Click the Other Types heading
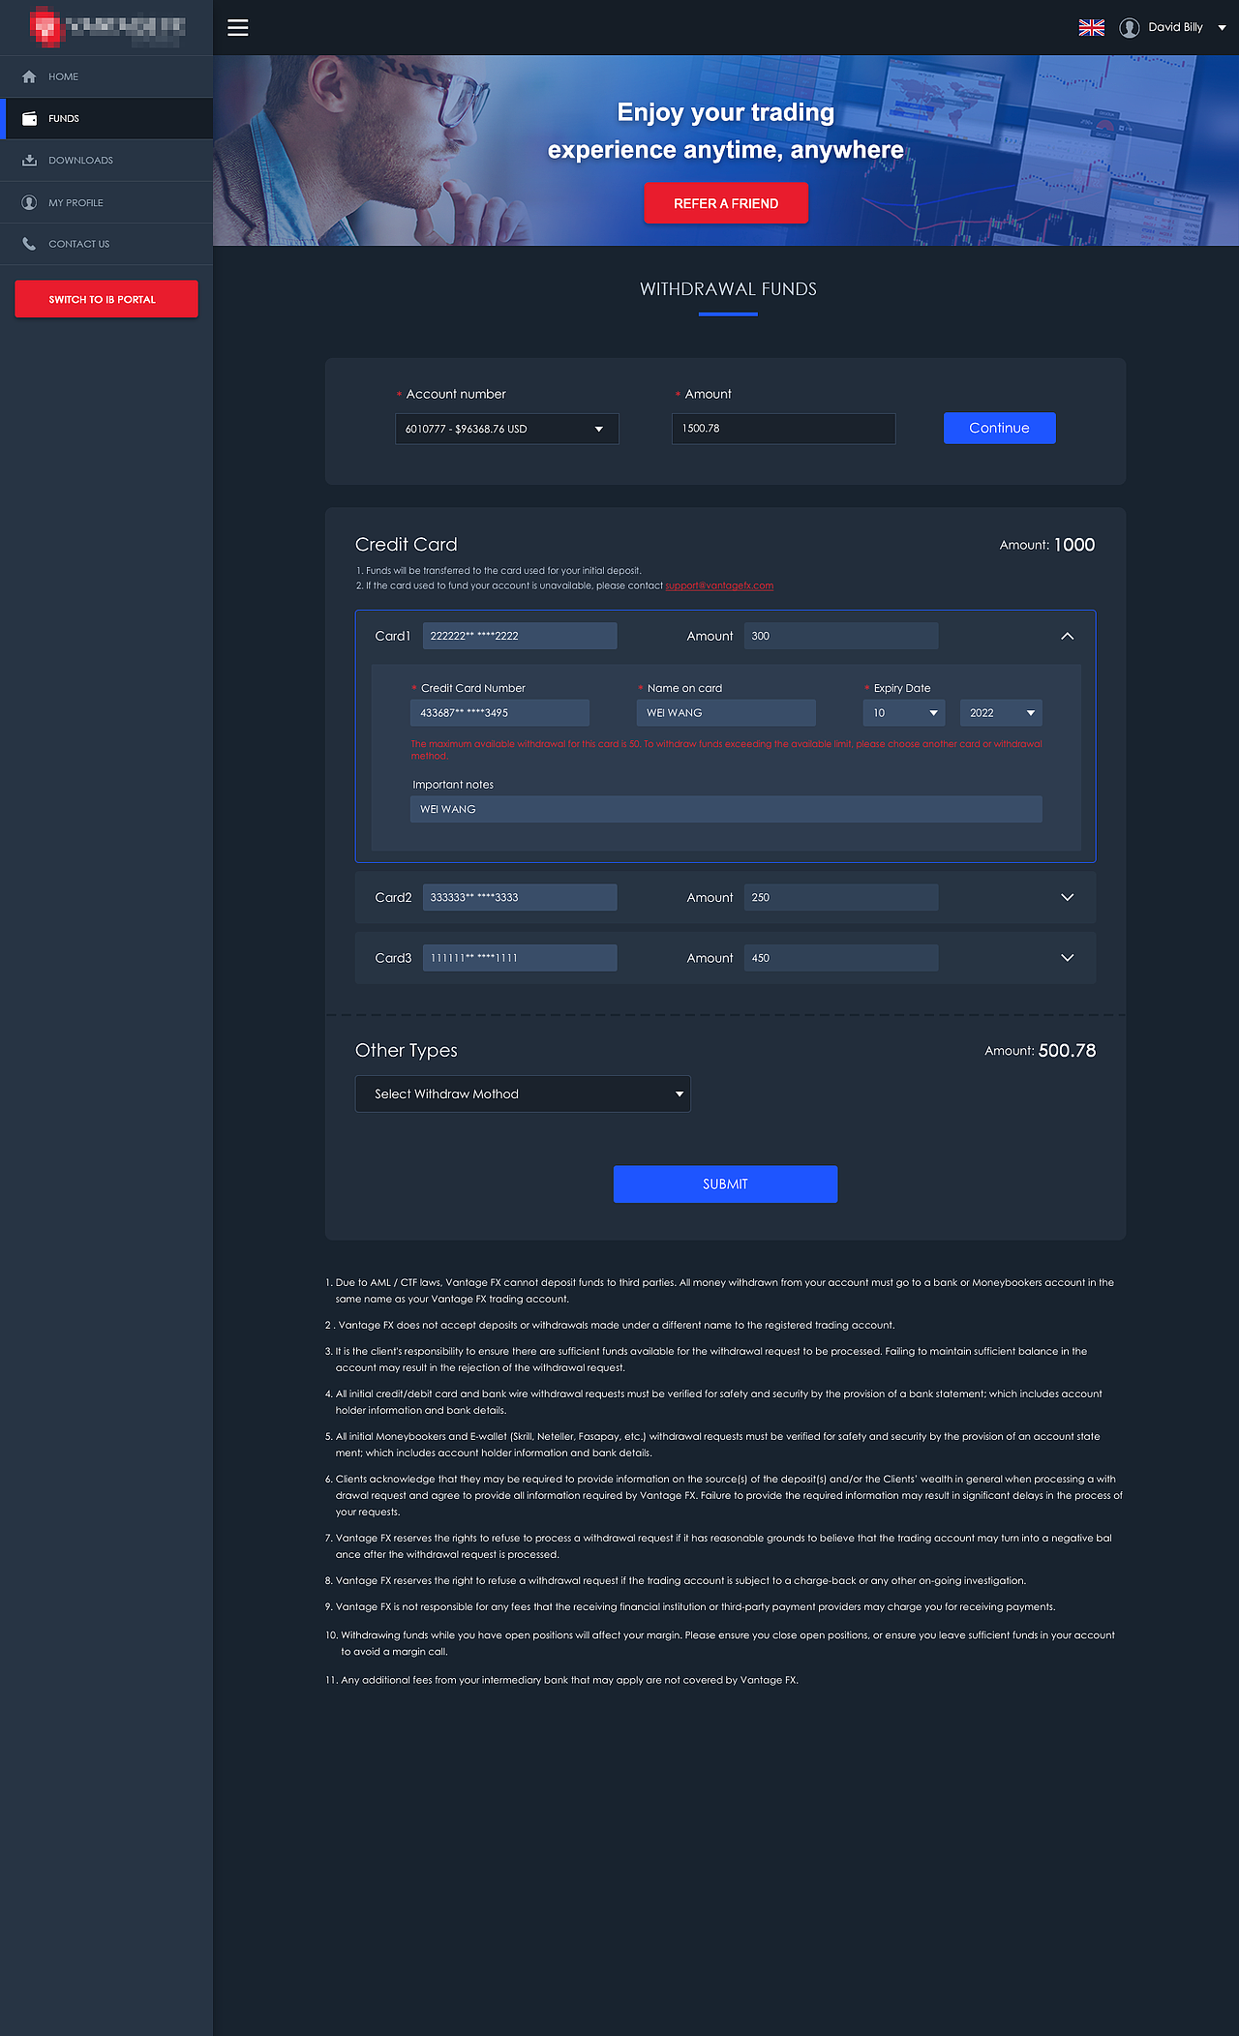This screenshot has height=2036, width=1239. (x=407, y=1051)
